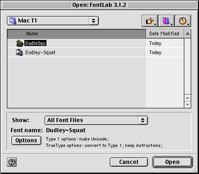Screen dimensions: 199x174
Task: Click the scrollbar down arrow
Action: tap(188, 105)
